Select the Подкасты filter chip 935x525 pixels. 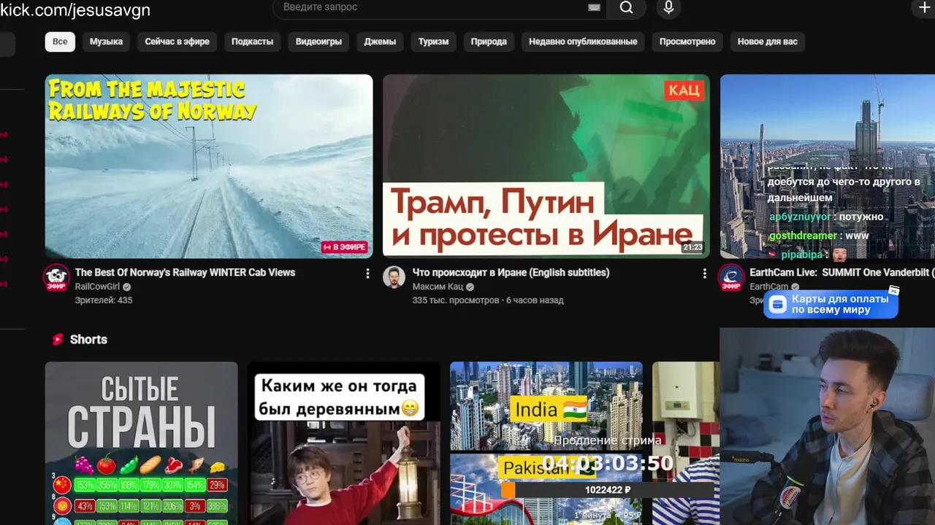tap(252, 42)
